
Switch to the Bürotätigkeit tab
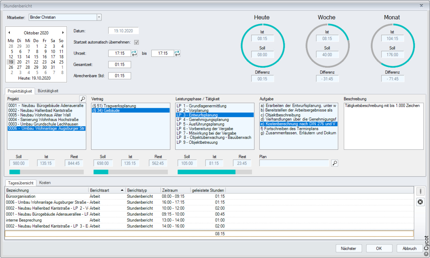(x=48, y=91)
